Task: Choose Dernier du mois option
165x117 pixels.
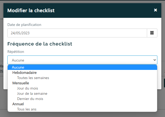Action: (30, 99)
